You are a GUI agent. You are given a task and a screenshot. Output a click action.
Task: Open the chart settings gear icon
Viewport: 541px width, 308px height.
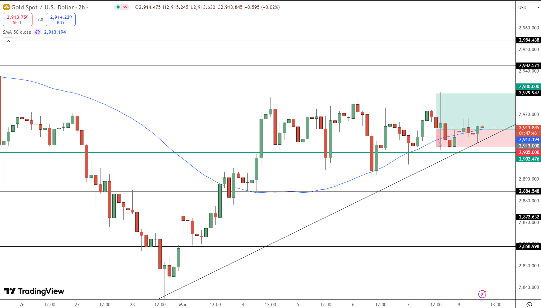tap(529, 304)
